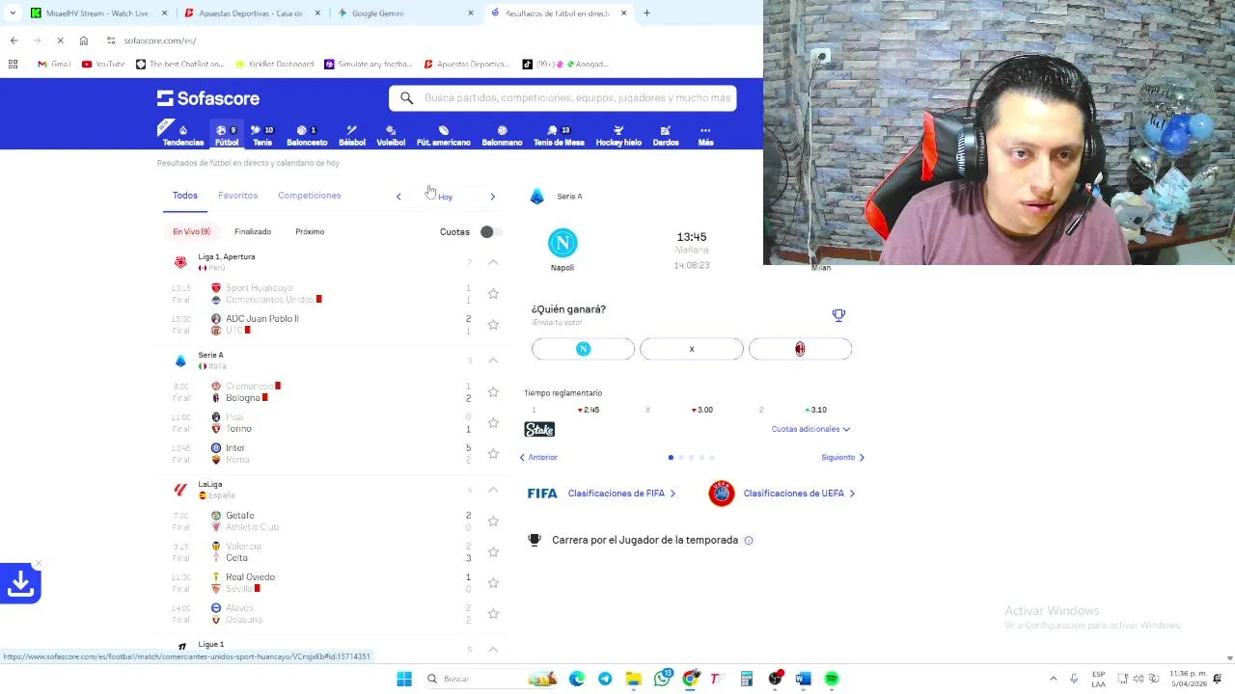Open the Más sports menu
Screen dimensions: 1235x694
click(705, 136)
